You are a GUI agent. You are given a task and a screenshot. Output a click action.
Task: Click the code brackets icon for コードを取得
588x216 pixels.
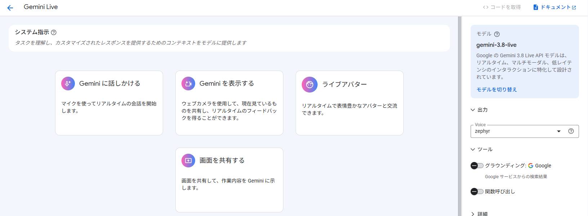click(486, 7)
